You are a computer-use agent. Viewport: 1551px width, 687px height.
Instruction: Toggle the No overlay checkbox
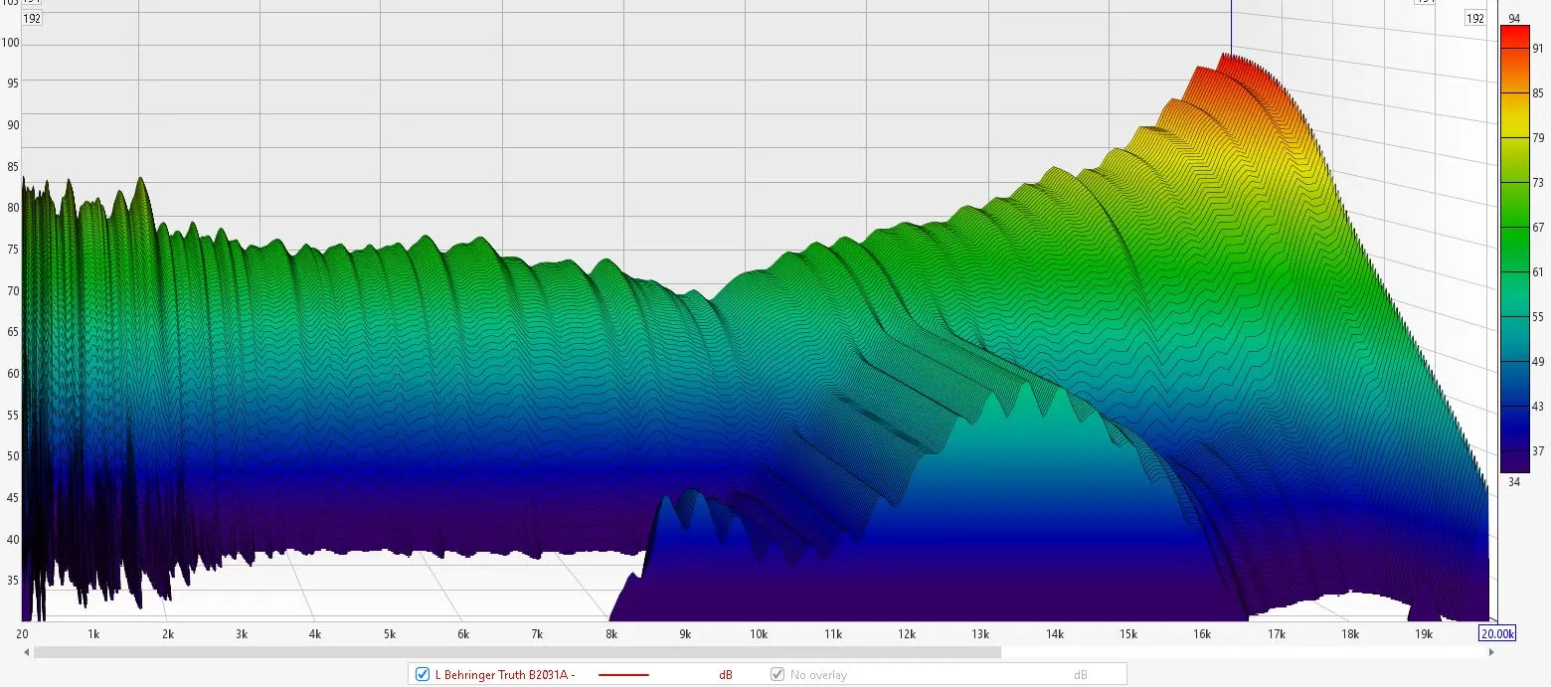coord(778,675)
